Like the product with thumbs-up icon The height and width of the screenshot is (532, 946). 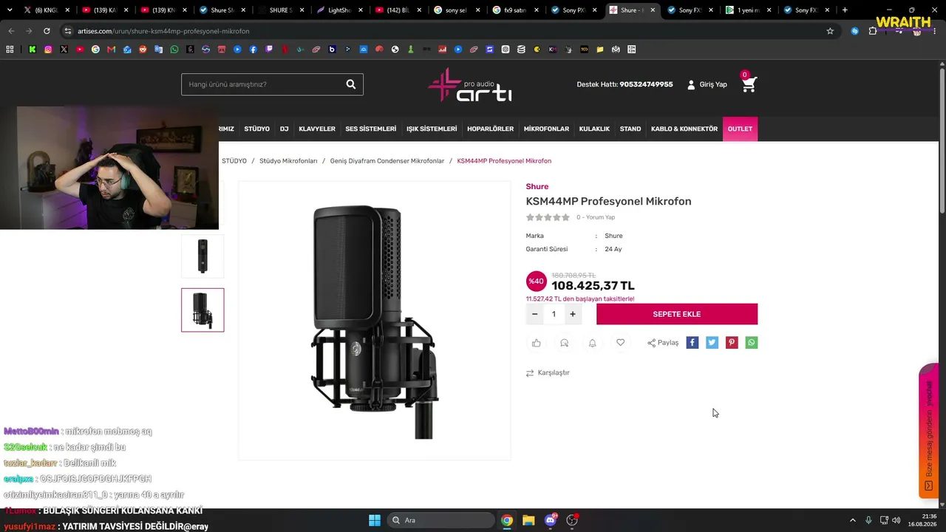tap(536, 343)
